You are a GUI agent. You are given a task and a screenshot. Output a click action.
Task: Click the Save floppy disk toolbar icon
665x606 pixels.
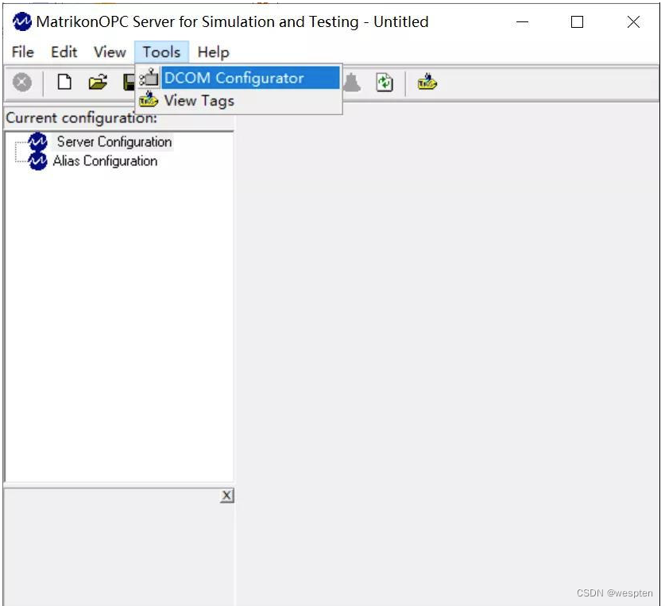(129, 82)
